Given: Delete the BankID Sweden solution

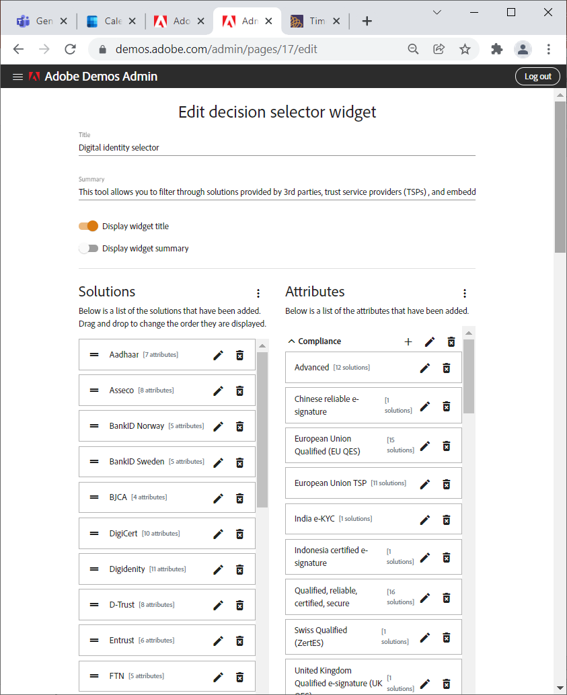Looking at the screenshot, I should 239,462.
